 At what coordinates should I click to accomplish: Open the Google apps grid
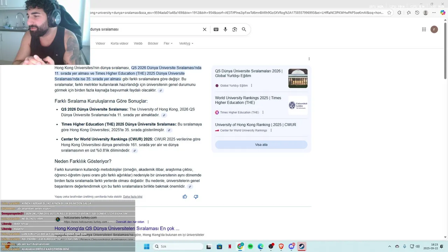tap(424, 29)
